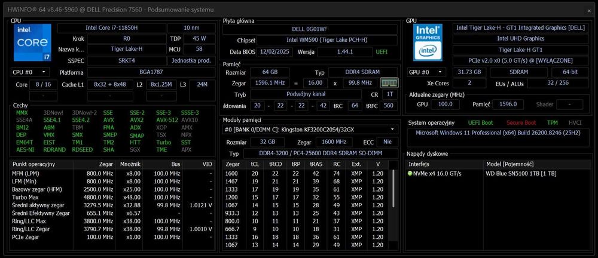Click the Mnożnik column header
The height and width of the screenshot is (258, 598).
[130, 164]
